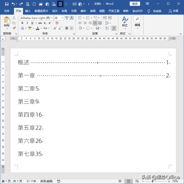Click the tab selector at ruler corner
This screenshot has height=184, width=184.
pyautogui.click(x=3, y=39)
